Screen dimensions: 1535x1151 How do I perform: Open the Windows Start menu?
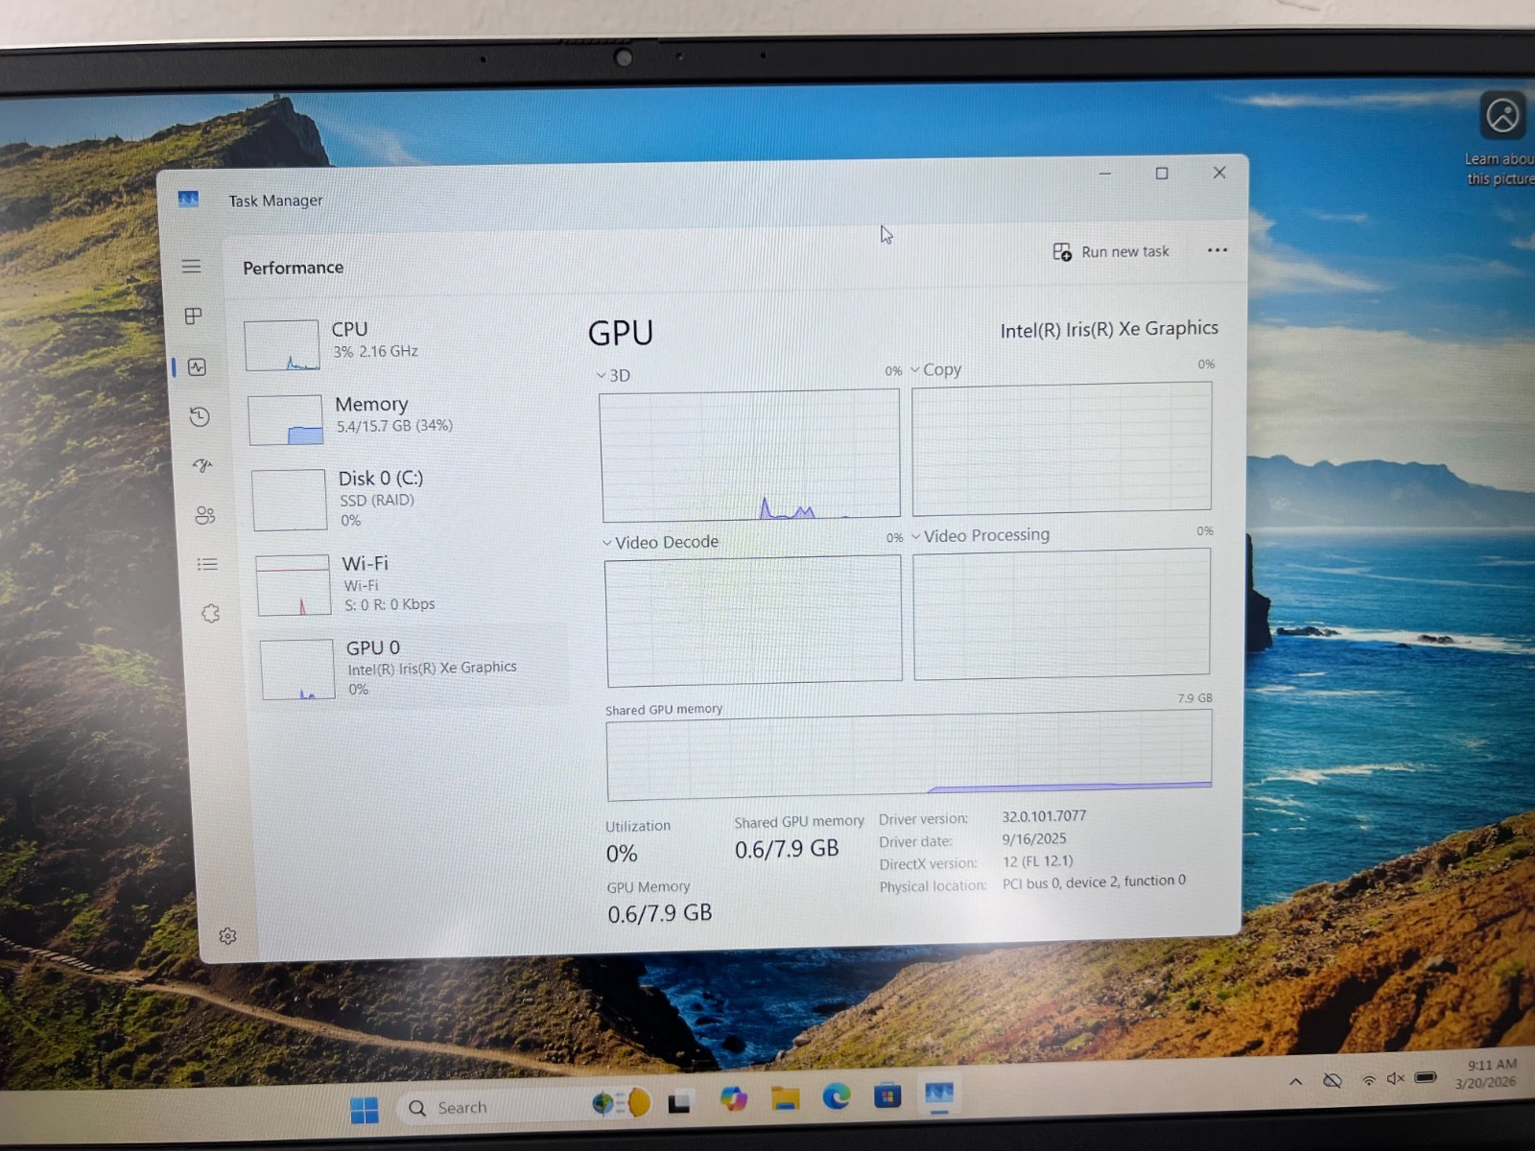coord(365,1110)
